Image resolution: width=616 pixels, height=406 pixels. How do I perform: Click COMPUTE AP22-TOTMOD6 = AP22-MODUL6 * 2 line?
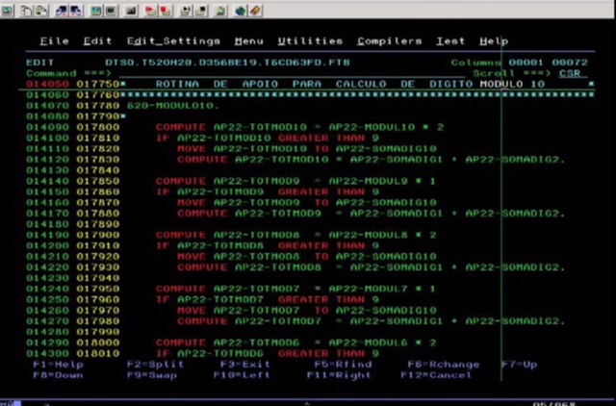295,343
